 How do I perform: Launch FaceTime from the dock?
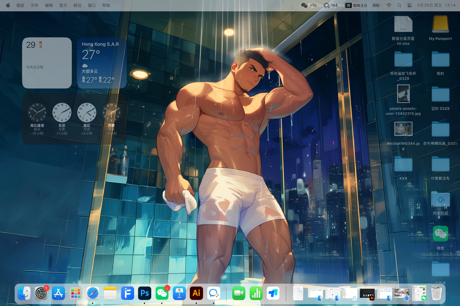point(239,293)
